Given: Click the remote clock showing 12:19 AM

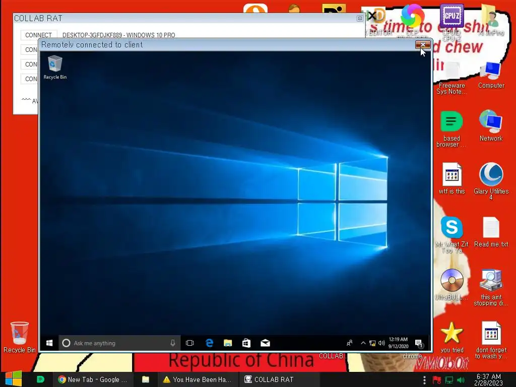Looking at the screenshot, I should point(398,343).
